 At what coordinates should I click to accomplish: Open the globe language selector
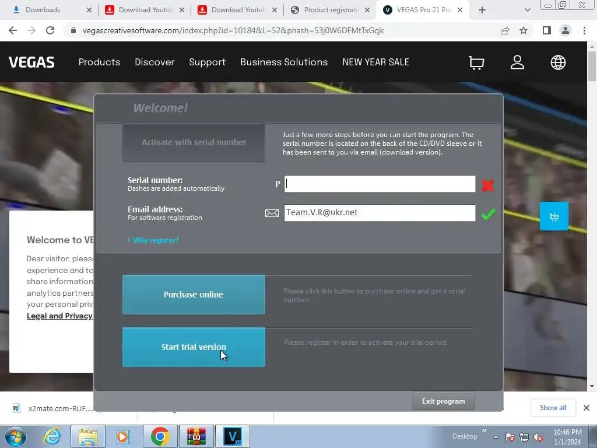pyautogui.click(x=558, y=62)
